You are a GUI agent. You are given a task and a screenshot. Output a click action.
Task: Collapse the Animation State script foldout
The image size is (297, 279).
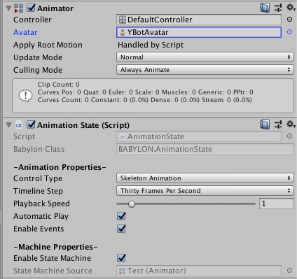click(9, 125)
